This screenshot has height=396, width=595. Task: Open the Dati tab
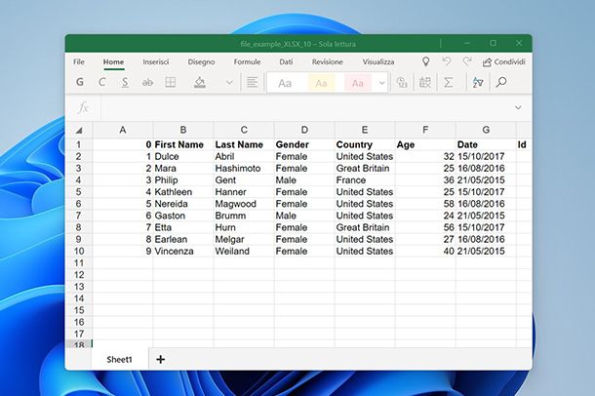pyautogui.click(x=286, y=61)
